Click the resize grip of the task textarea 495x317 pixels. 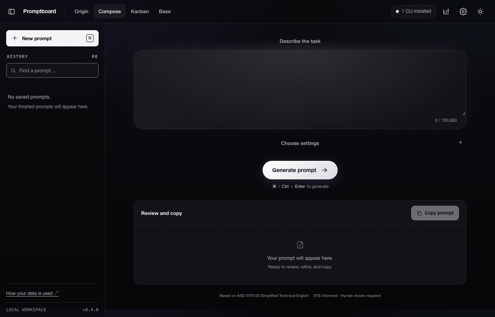(x=464, y=113)
